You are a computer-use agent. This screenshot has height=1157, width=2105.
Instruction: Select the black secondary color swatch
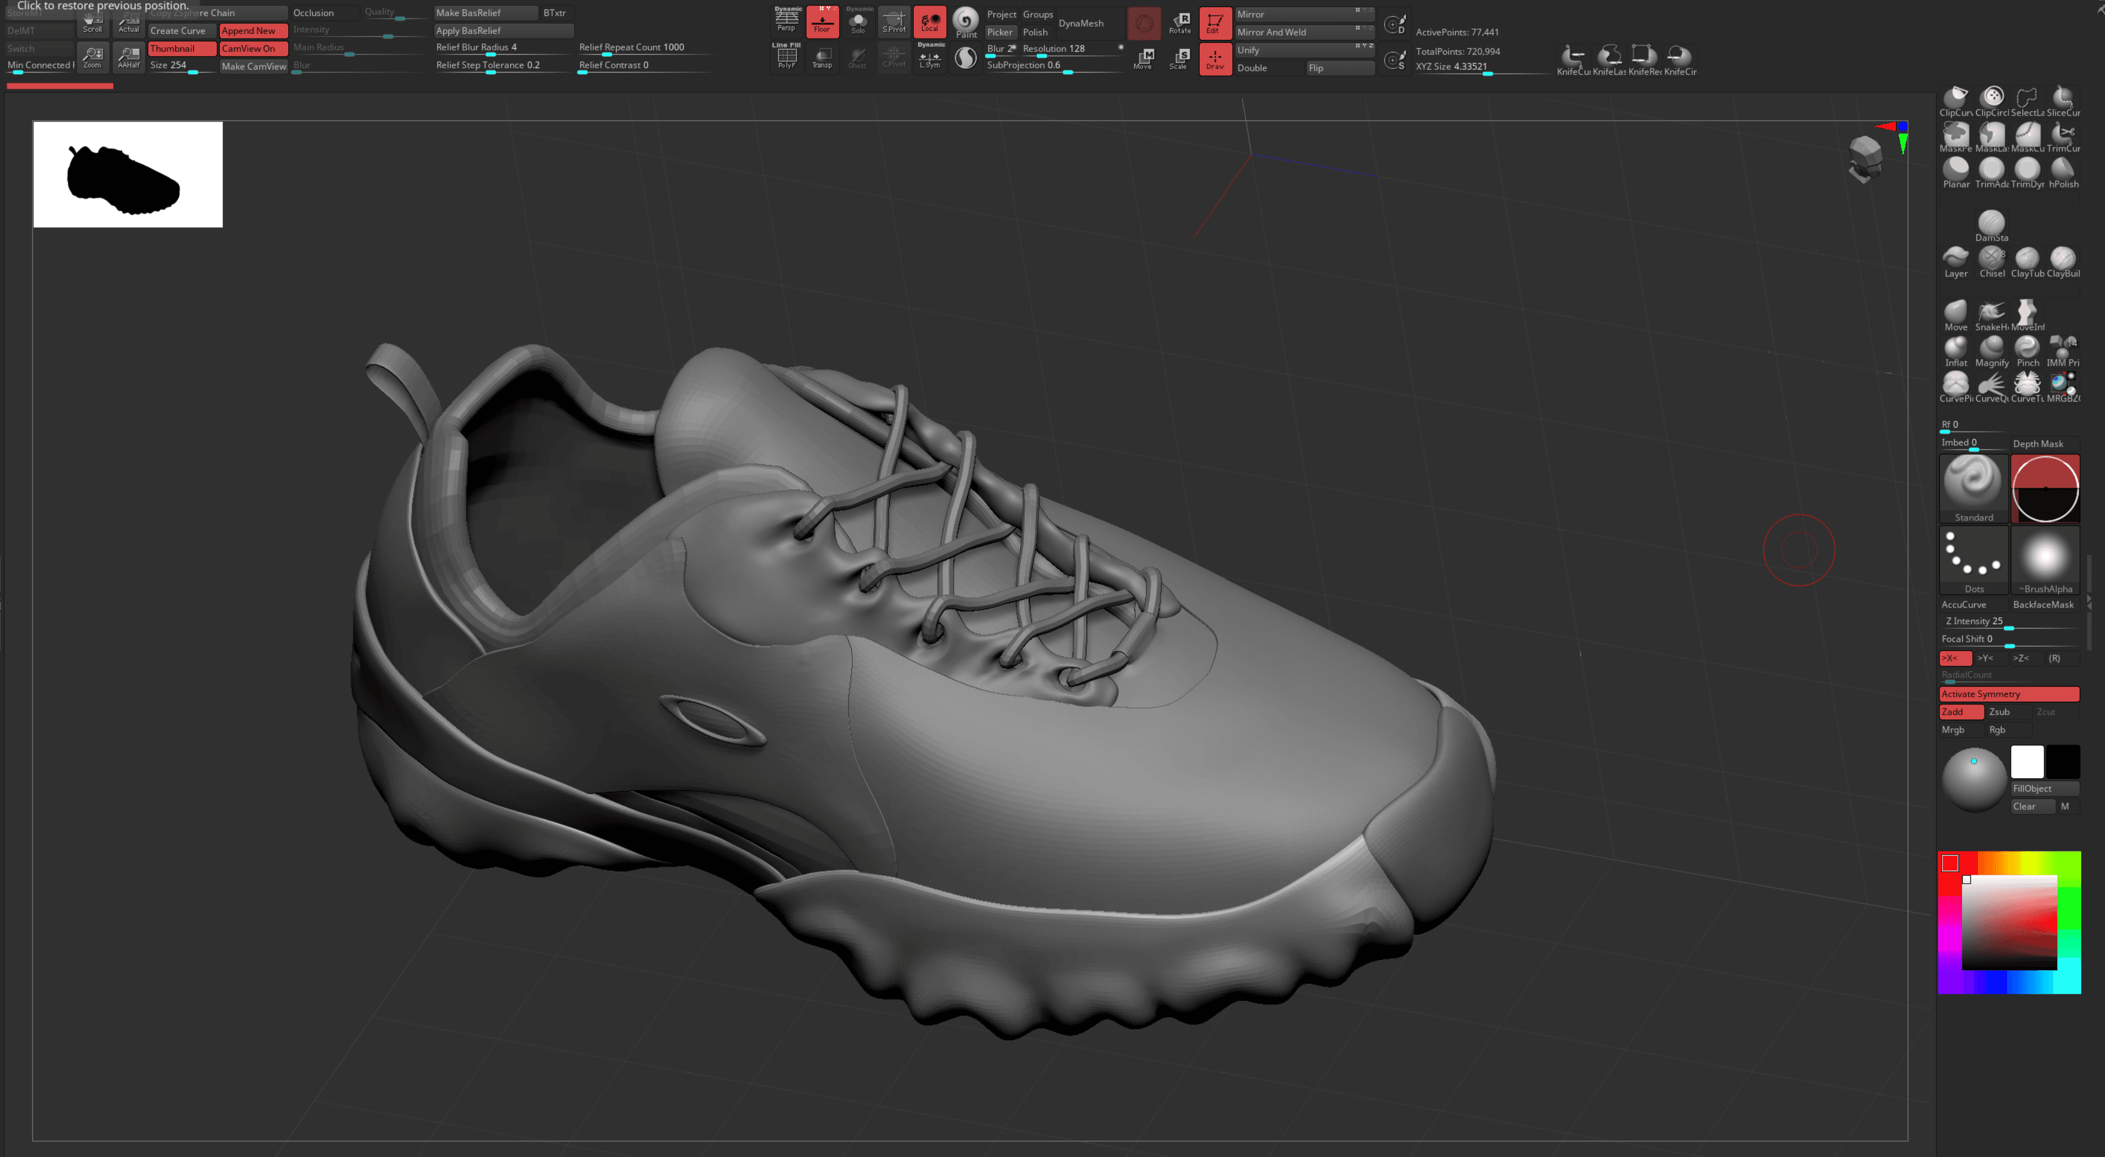pos(2063,762)
